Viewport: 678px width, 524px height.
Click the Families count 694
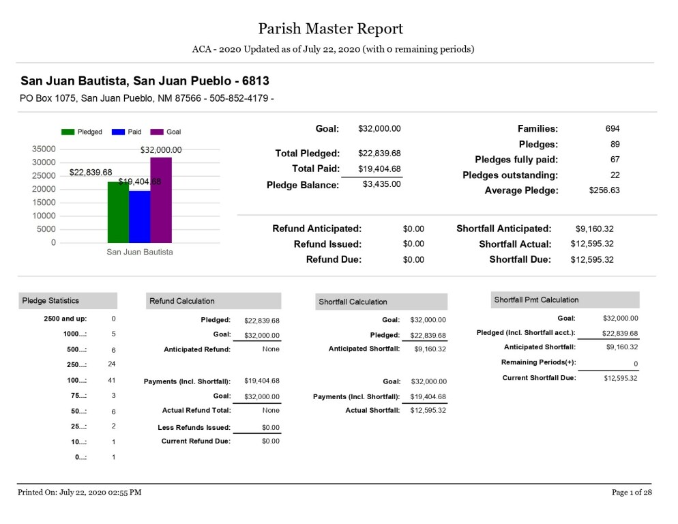(612, 128)
